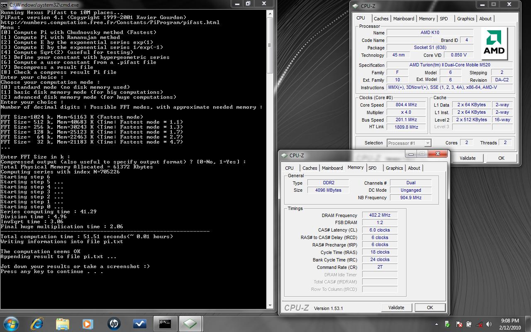Open About tab in front CPU-Z window

click(414, 168)
